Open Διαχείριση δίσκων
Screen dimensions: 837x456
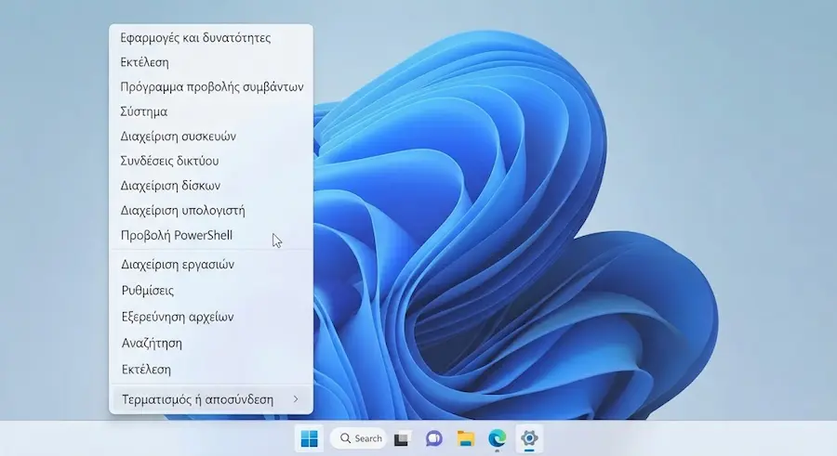click(x=211, y=186)
